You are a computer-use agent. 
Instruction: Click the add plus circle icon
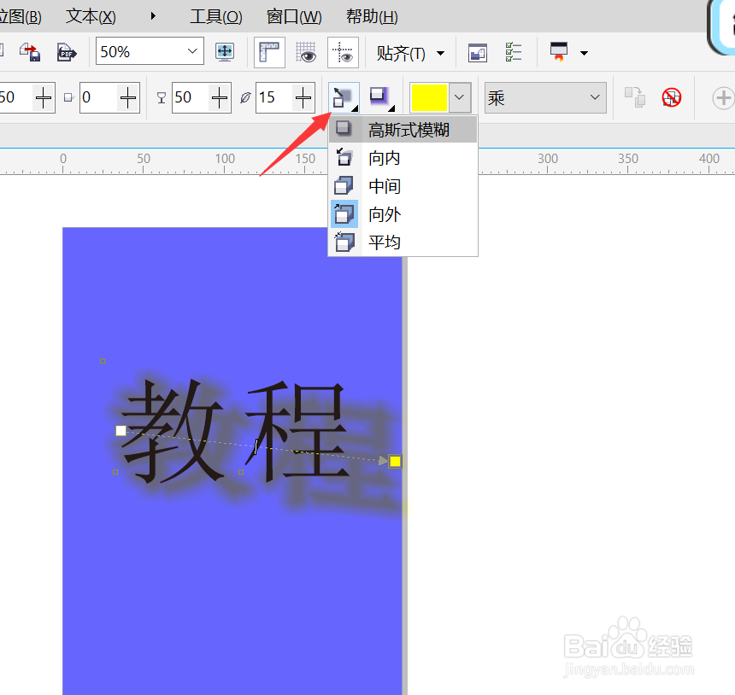(723, 98)
